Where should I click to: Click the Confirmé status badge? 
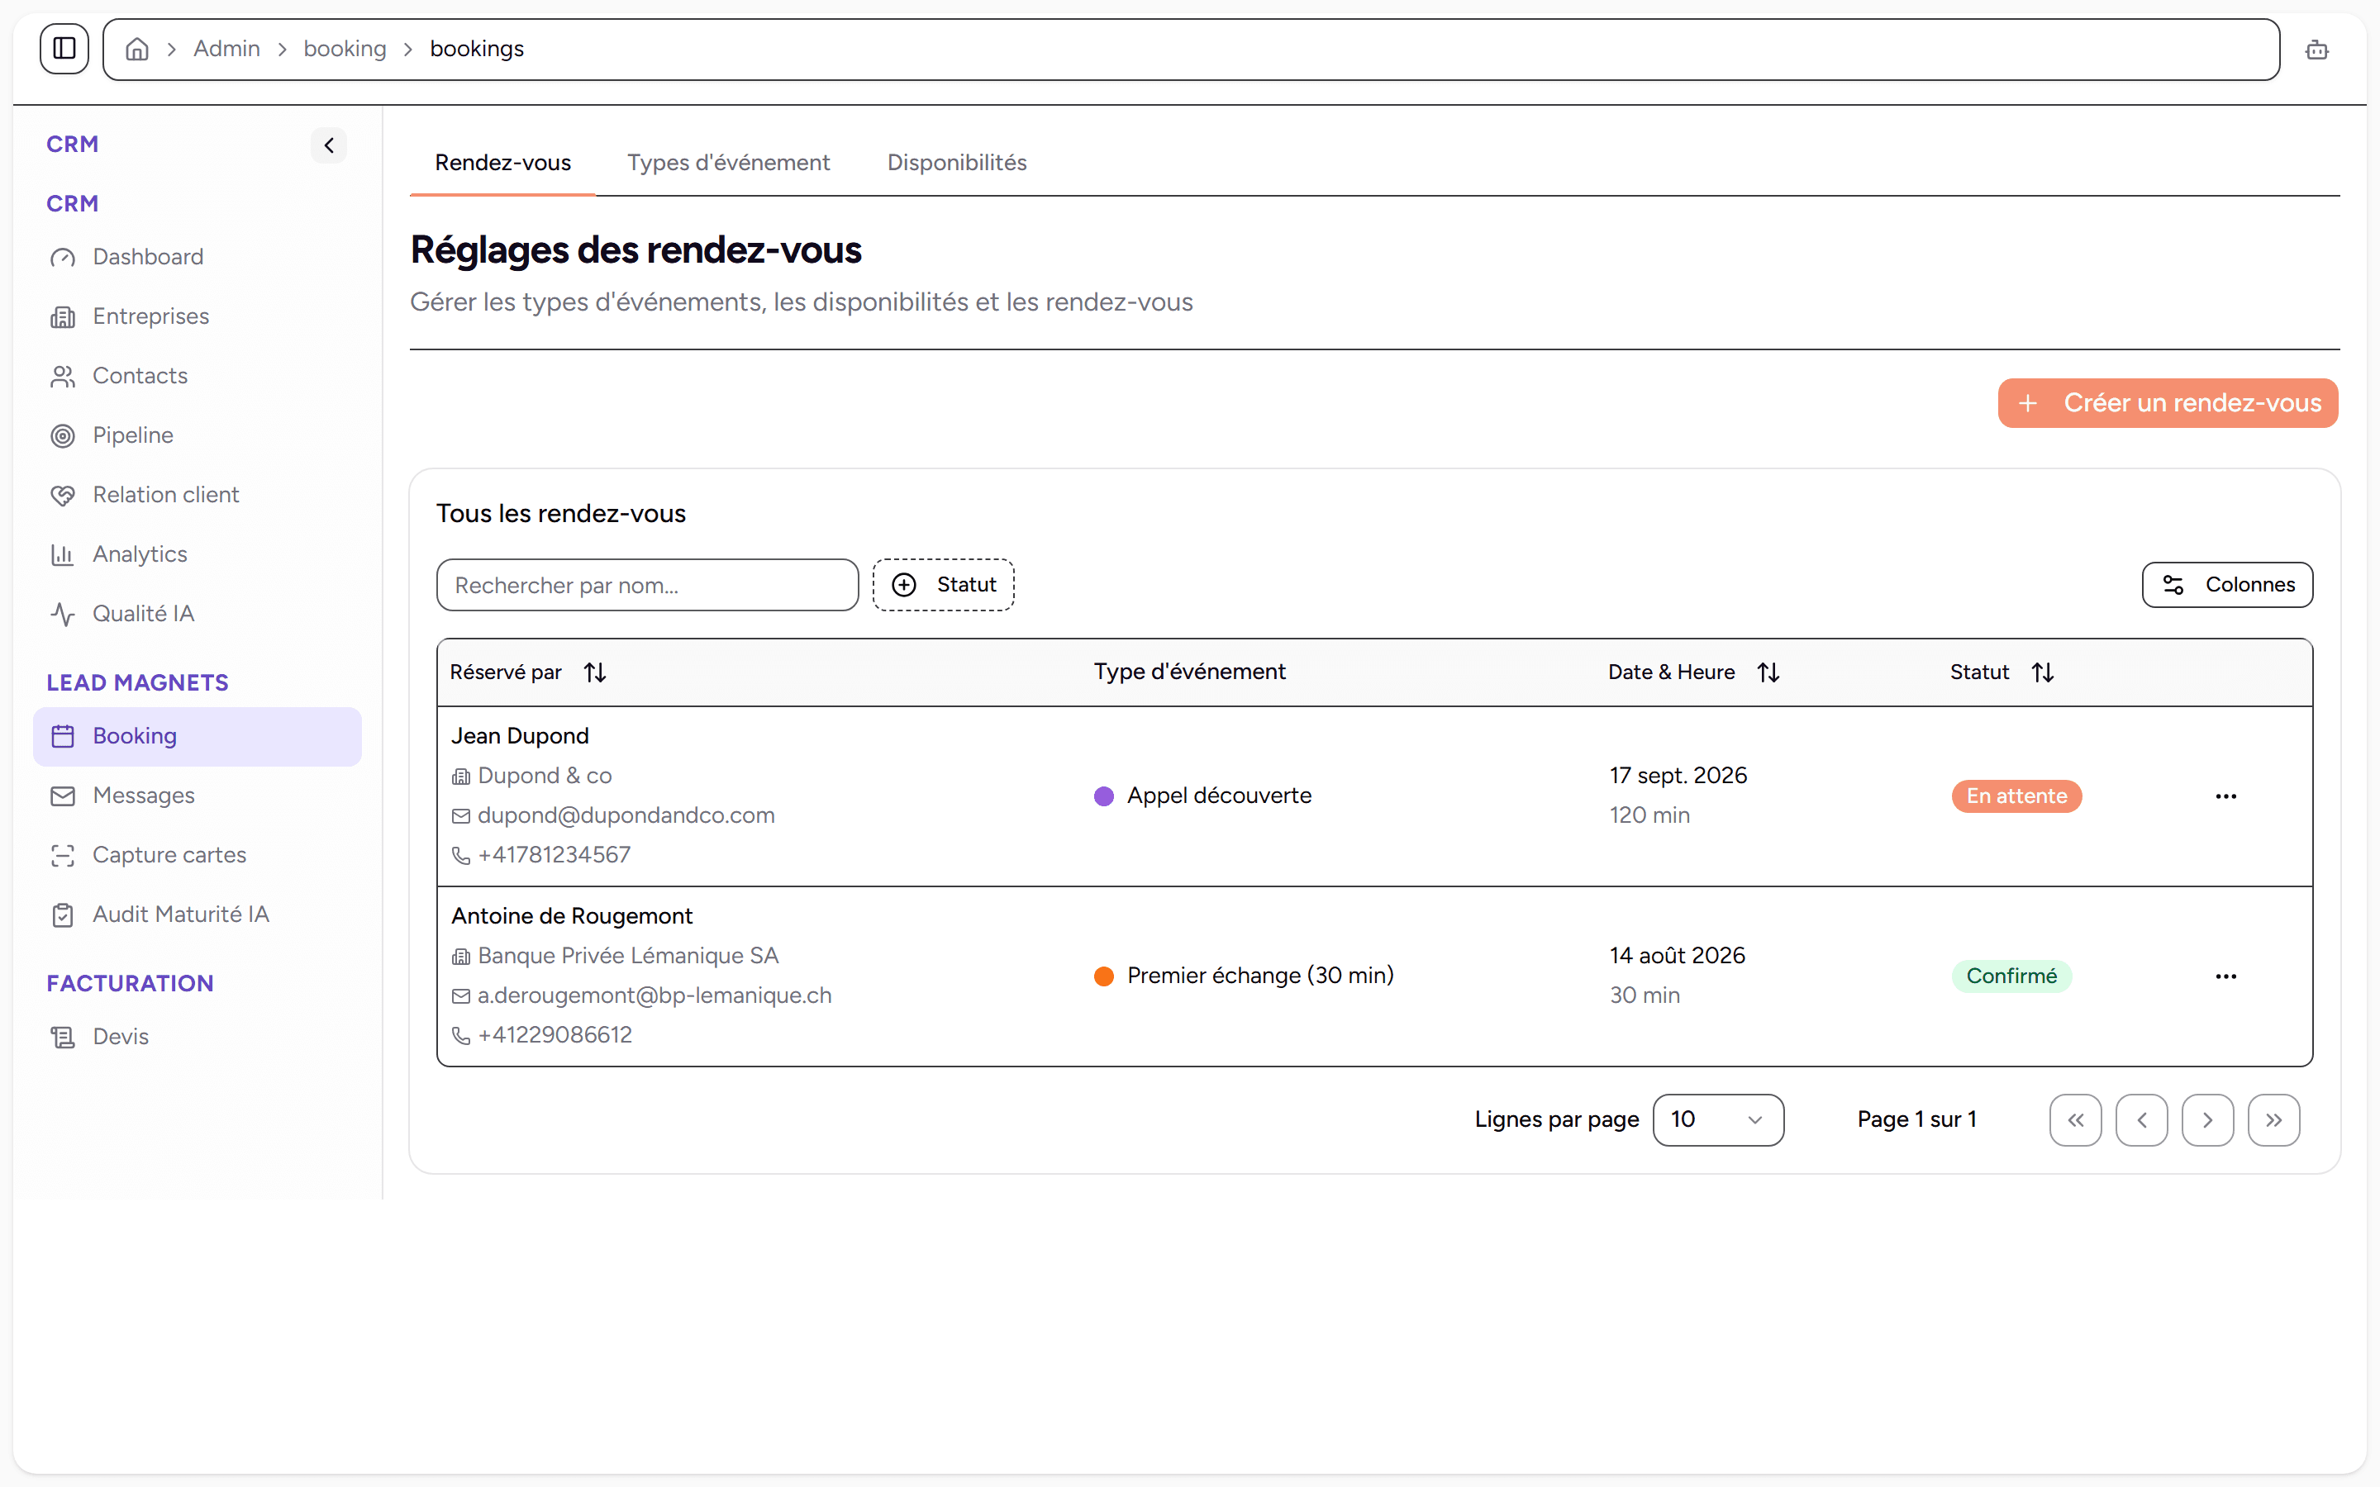click(x=2011, y=976)
